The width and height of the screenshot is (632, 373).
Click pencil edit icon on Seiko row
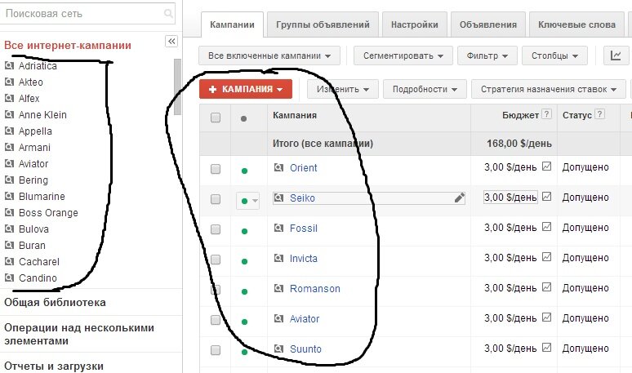[x=459, y=198]
